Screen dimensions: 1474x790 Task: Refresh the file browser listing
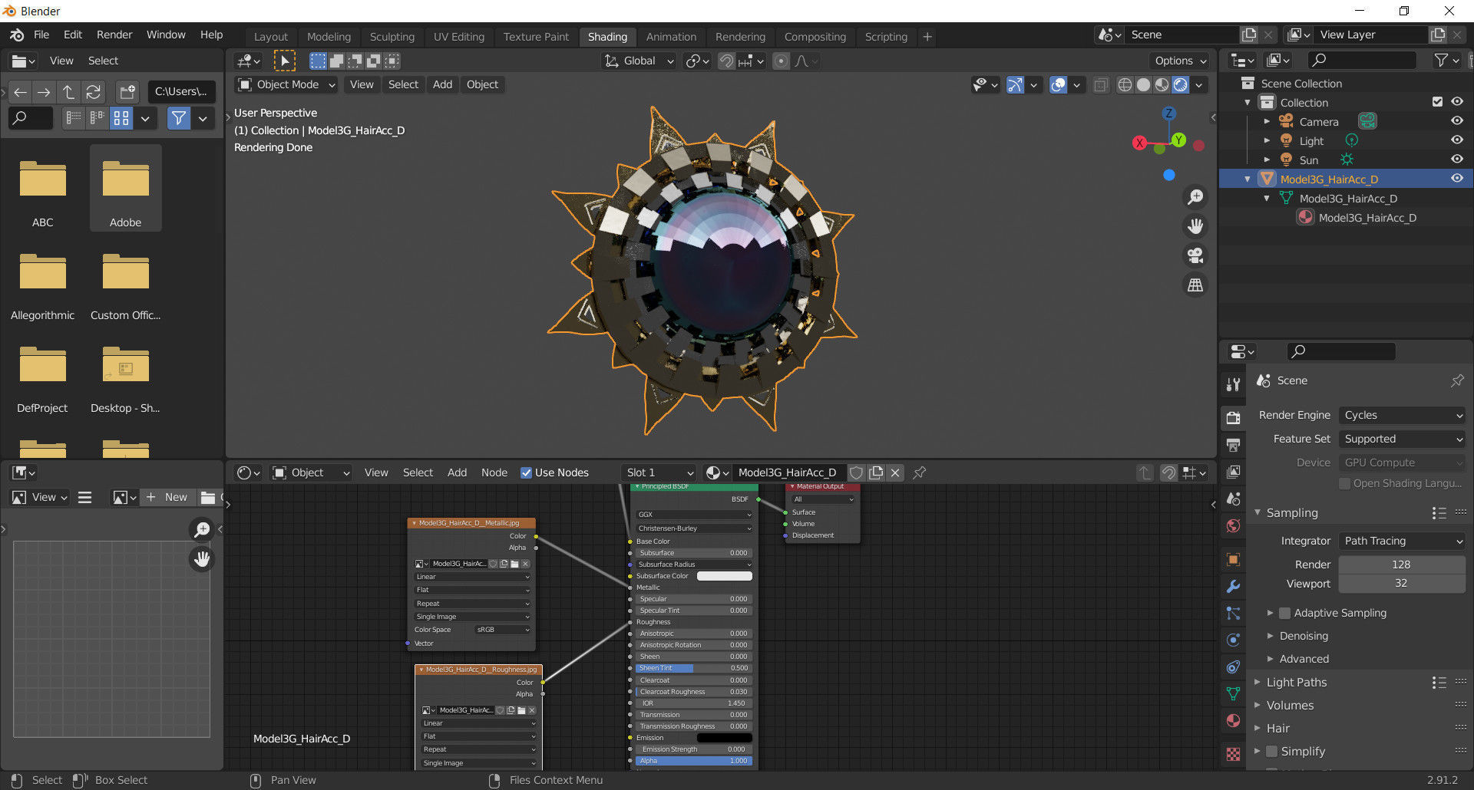(x=94, y=92)
